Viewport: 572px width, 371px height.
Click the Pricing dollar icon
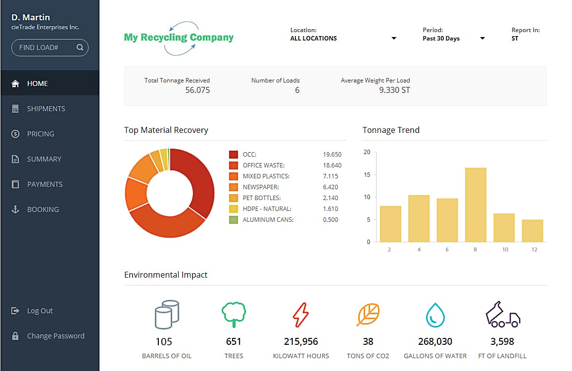15,134
